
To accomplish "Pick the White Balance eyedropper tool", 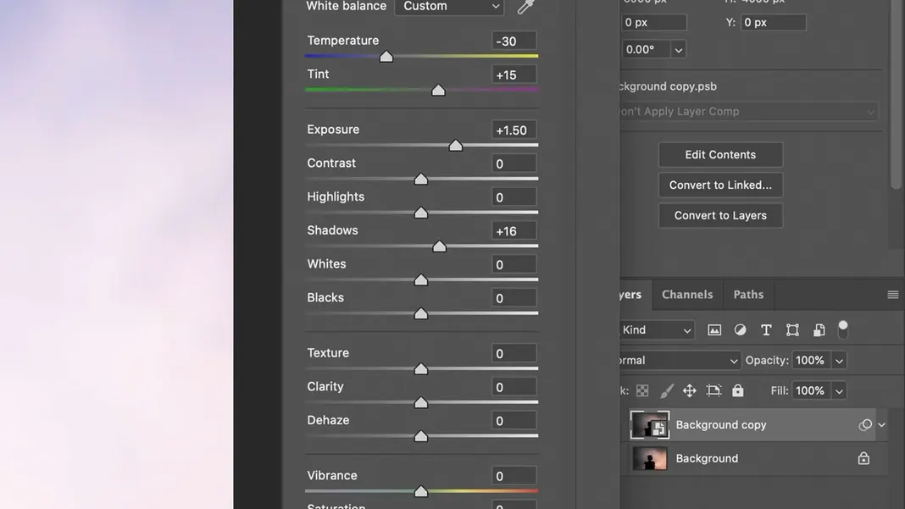I will 525,6.
